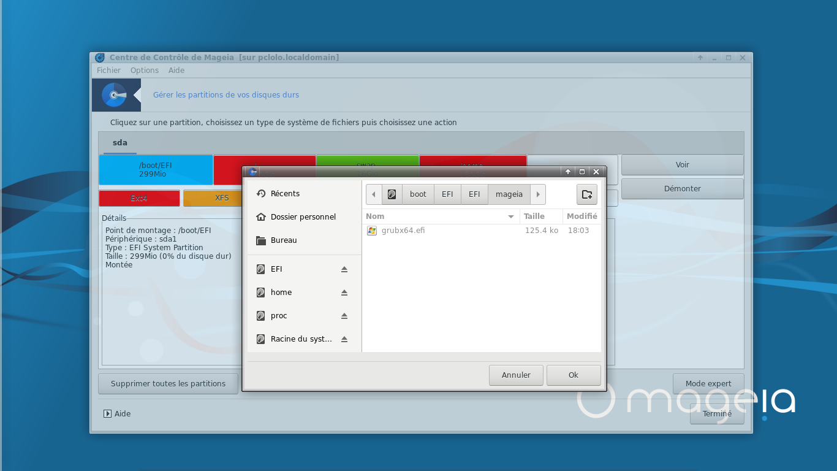Sort files by the Taille column
The image size is (837, 471).
541,216
